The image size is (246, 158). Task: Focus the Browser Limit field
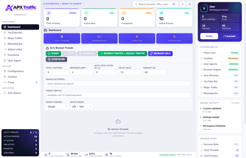pyautogui.click(x=81, y=72)
